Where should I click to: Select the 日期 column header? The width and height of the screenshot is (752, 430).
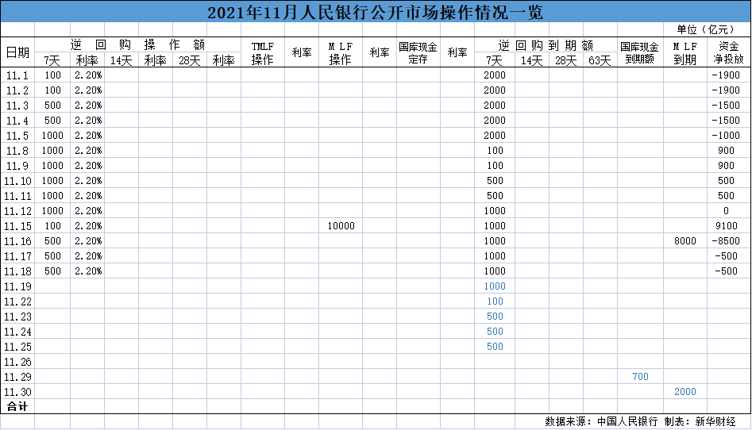point(17,52)
